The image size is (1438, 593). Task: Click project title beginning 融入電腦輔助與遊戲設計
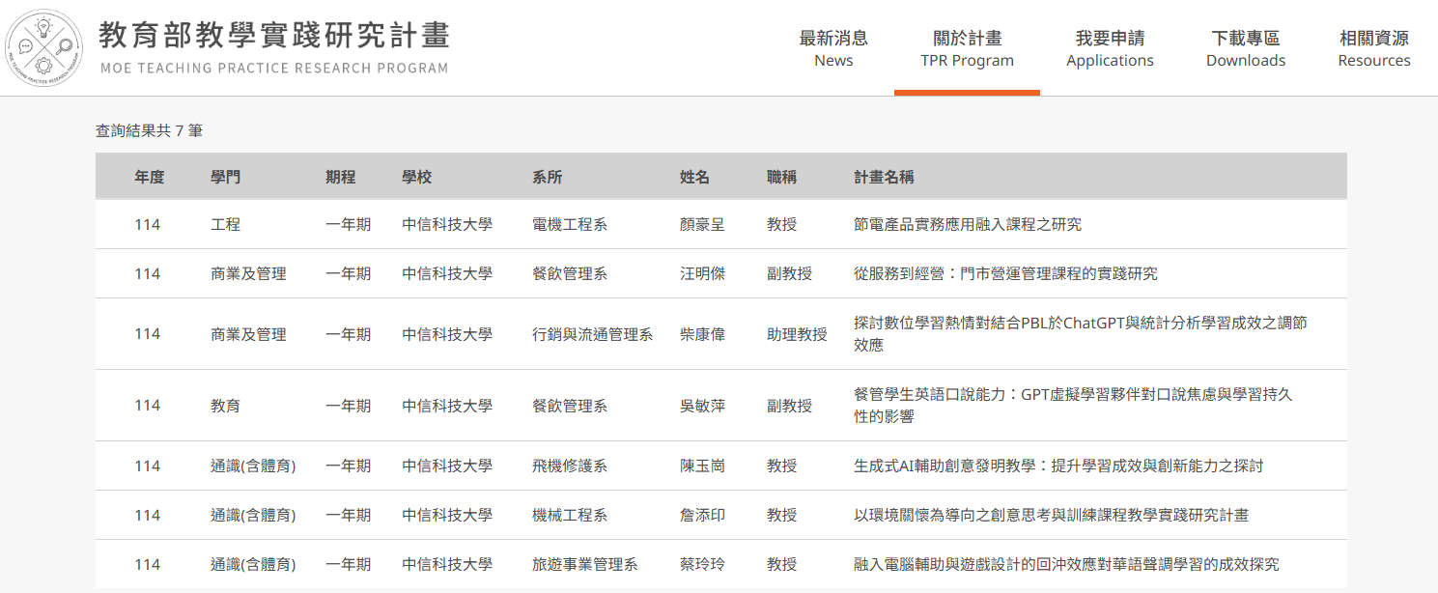click(1066, 564)
